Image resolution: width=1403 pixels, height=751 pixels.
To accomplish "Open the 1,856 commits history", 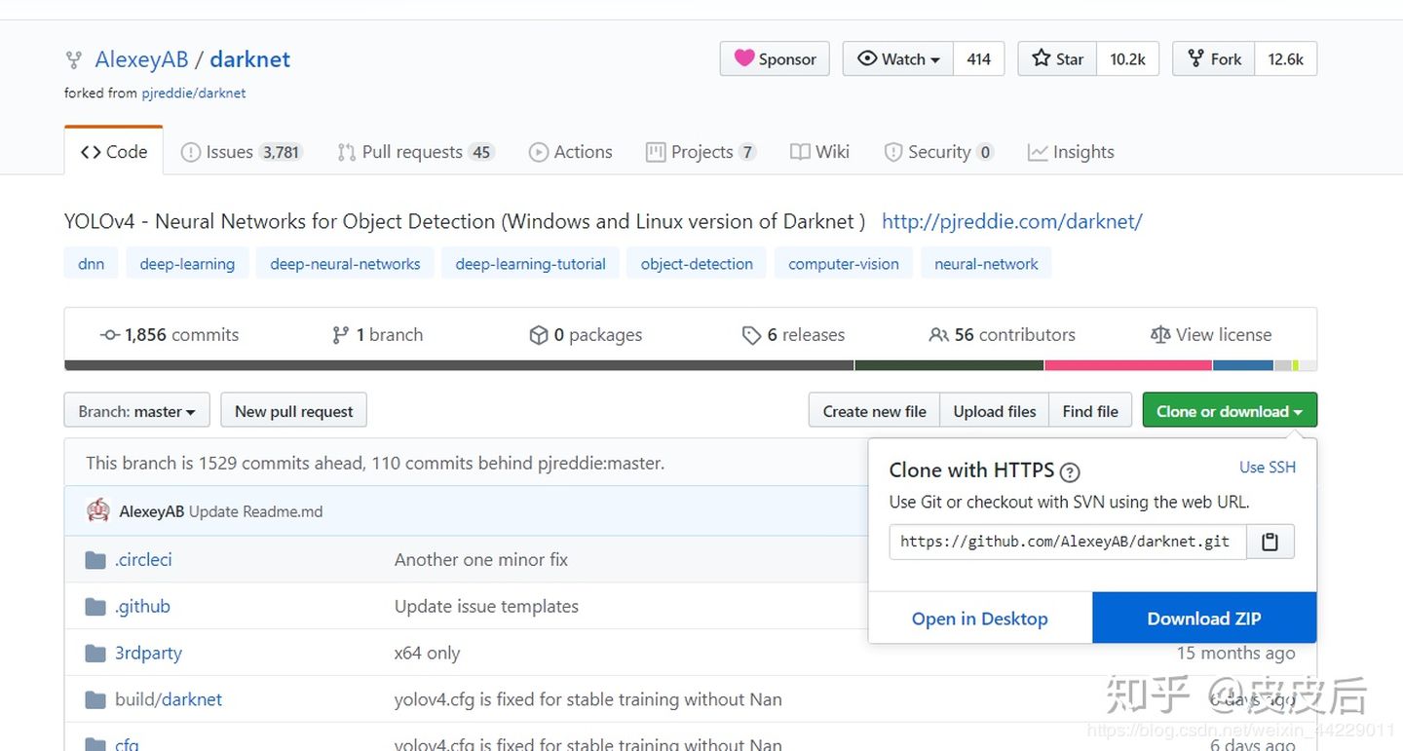I will tap(170, 335).
